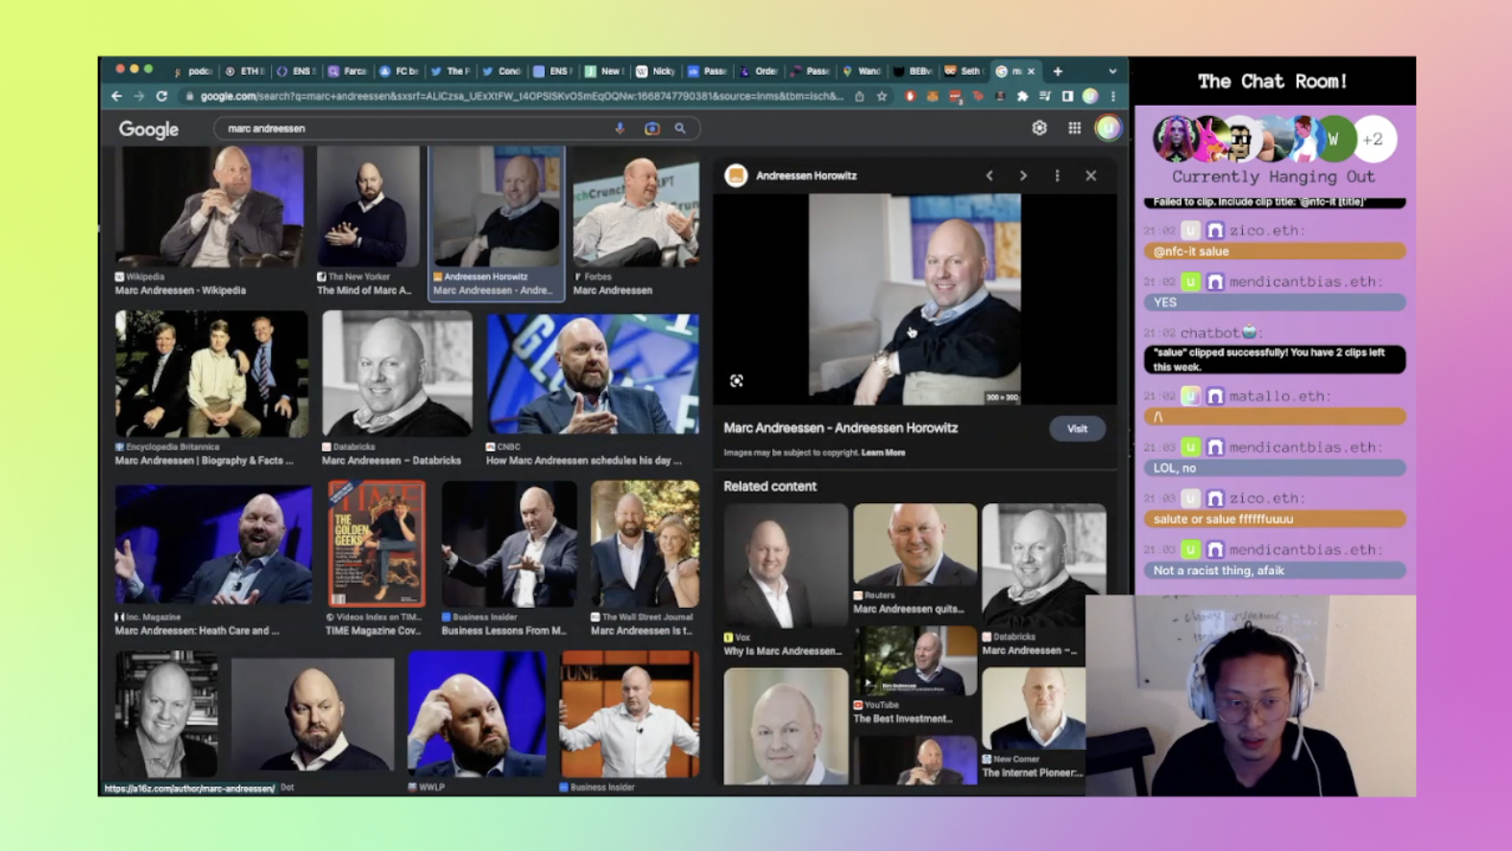Screen dimensions: 1512x851
Task: Open a new browser tab
Action: (1058, 71)
